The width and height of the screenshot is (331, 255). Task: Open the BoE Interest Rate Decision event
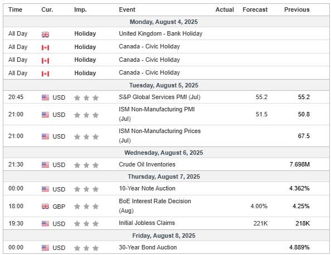coord(155,206)
